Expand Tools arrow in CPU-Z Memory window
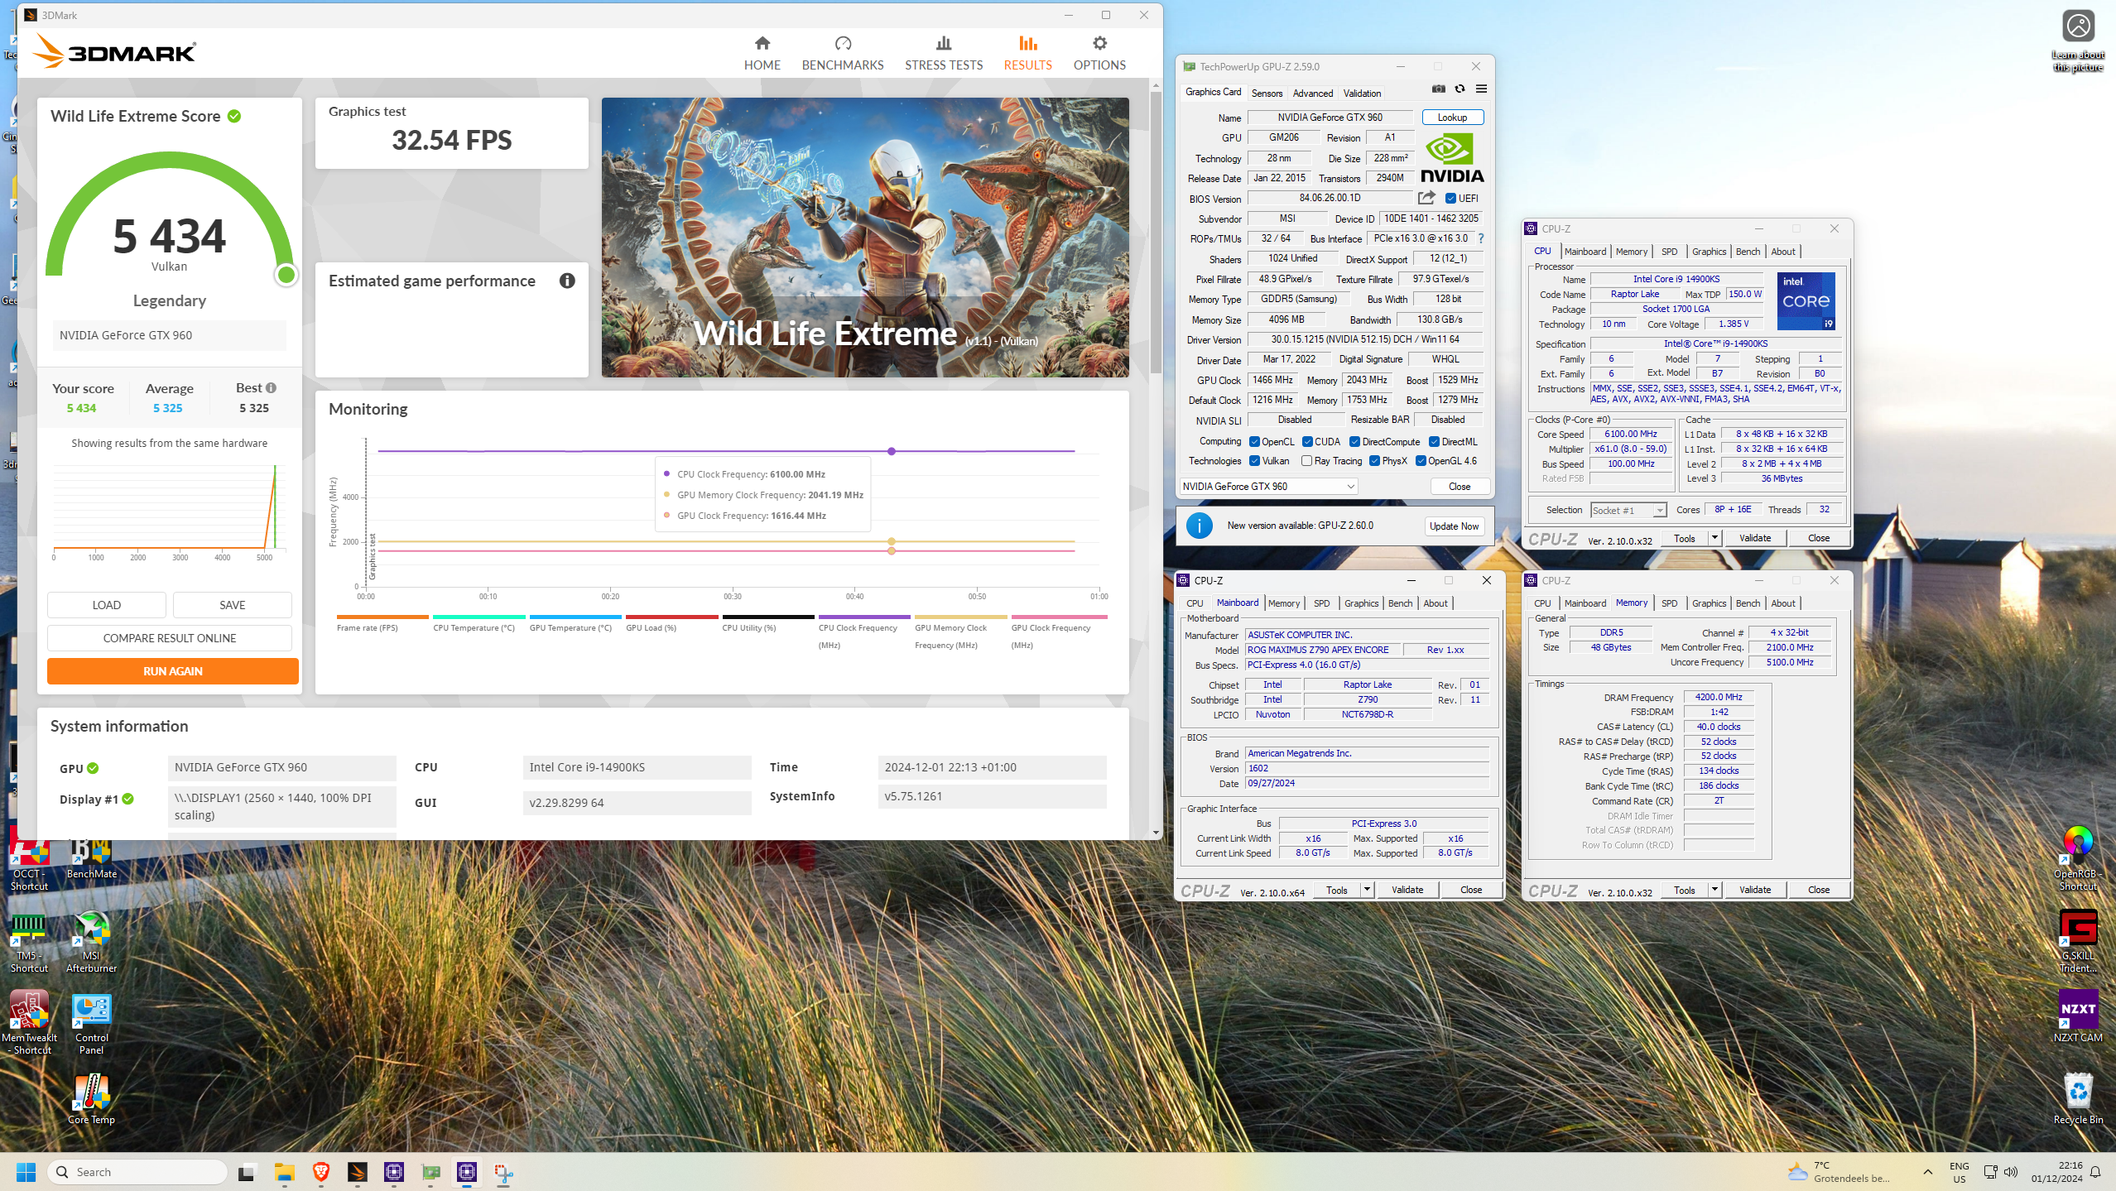2116x1191 pixels. click(1714, 890)
